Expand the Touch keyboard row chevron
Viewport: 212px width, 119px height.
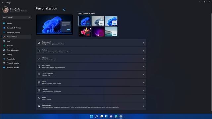coord(143,74)
